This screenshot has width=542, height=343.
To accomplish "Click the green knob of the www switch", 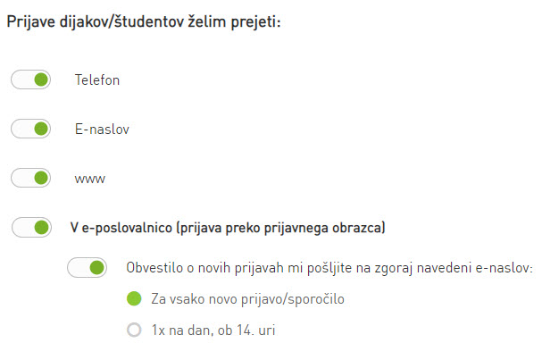I will coord(41,178).
